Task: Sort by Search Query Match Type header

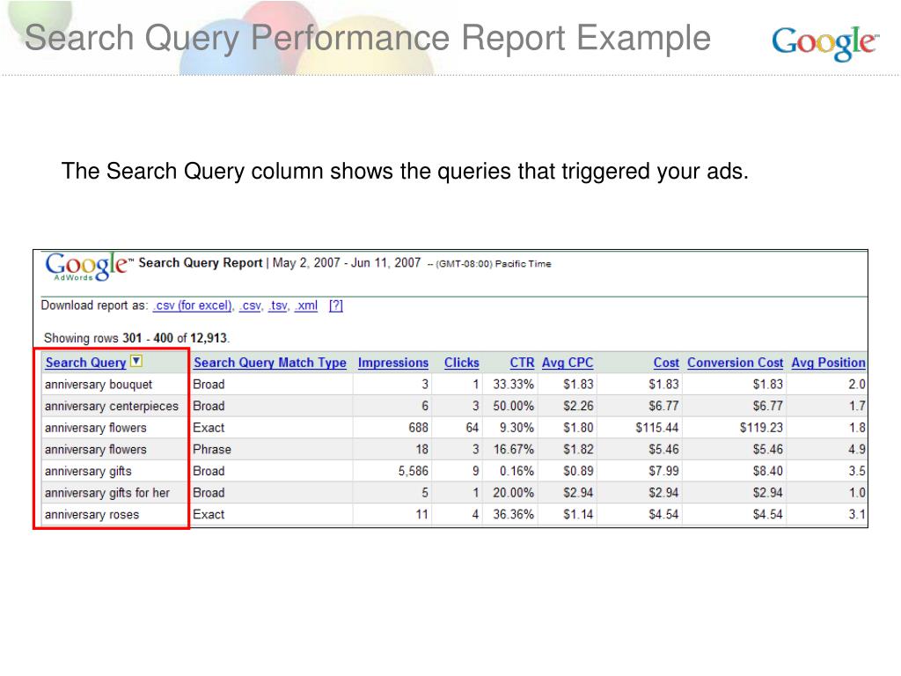Action: pos(270,363)
